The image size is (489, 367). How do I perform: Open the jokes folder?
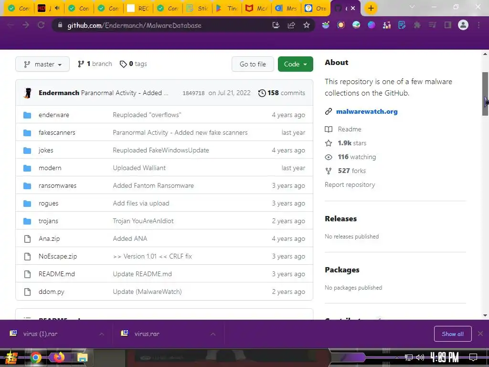click(46, 151)
